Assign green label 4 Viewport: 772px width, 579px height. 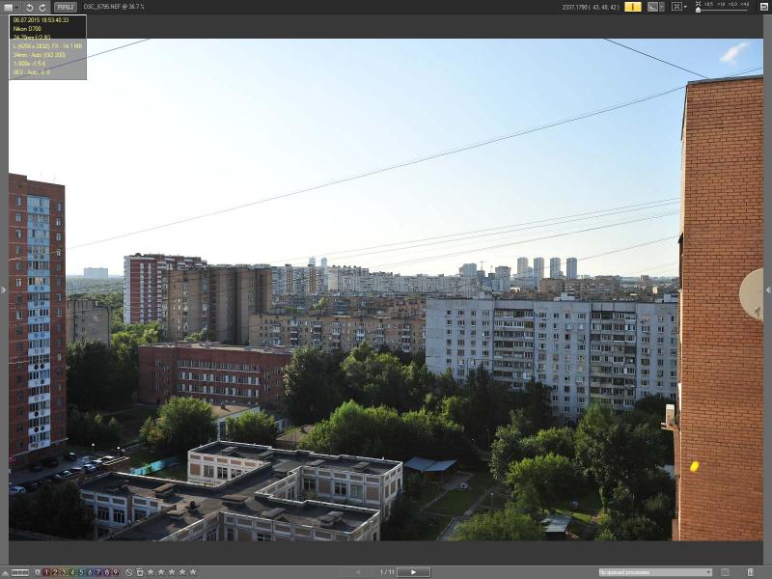(x=72, y=572)
